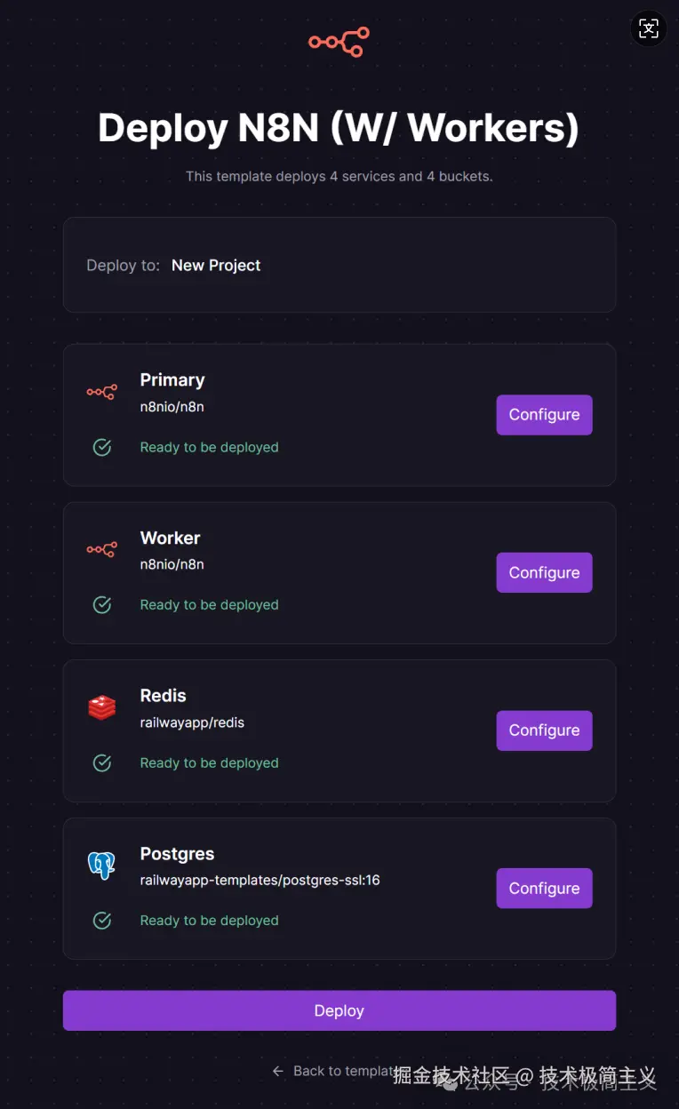This screenshot has height=1109, width=679.
Task: Click the n8n logo at top
Action: click(x=339, y=42)
